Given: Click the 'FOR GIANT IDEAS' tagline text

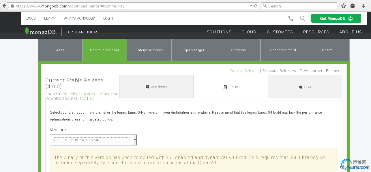Looking at the screenshot, I should (82, 32).
